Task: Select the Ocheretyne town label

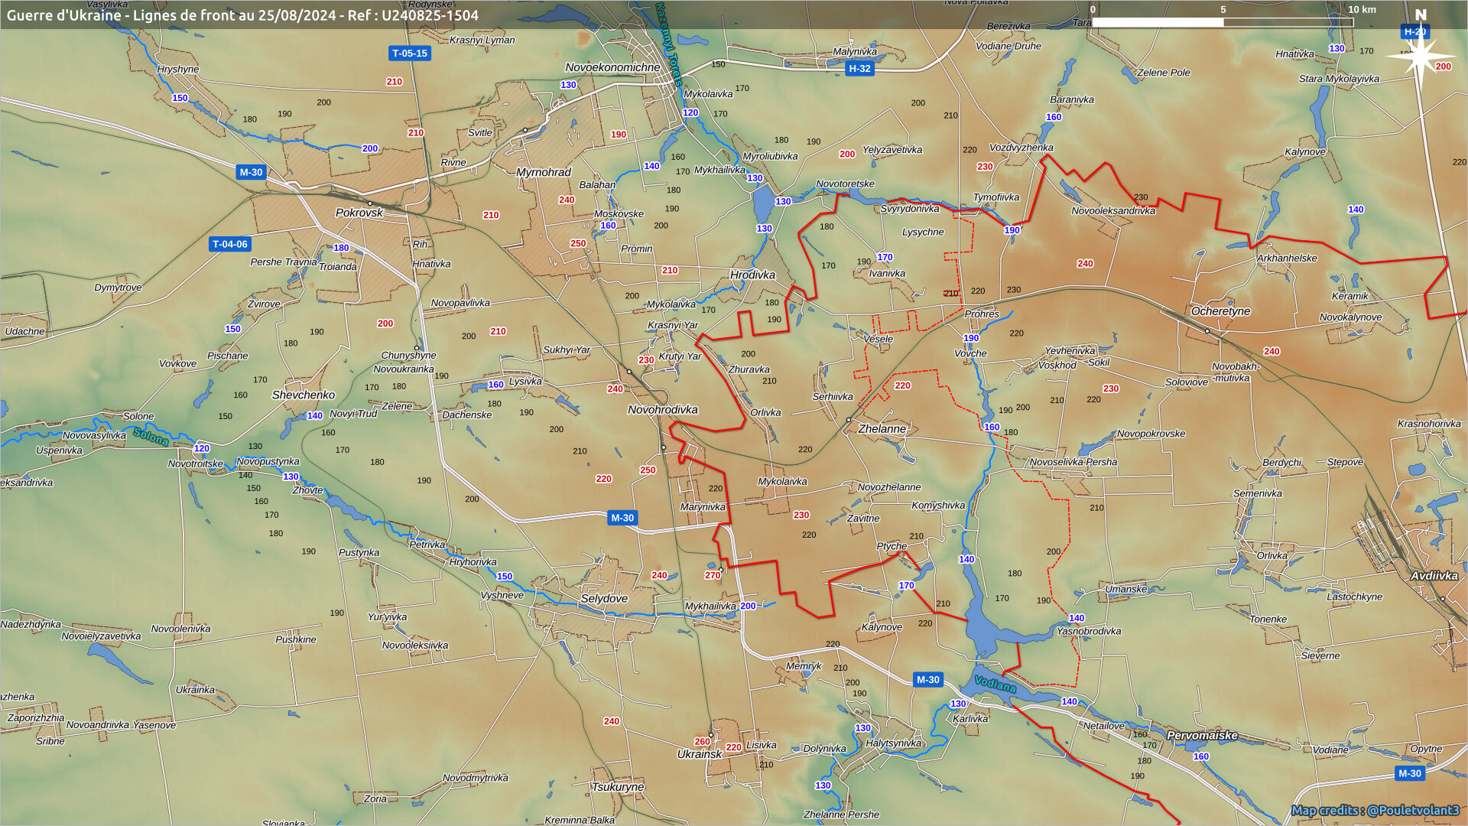Action: 1220,311
